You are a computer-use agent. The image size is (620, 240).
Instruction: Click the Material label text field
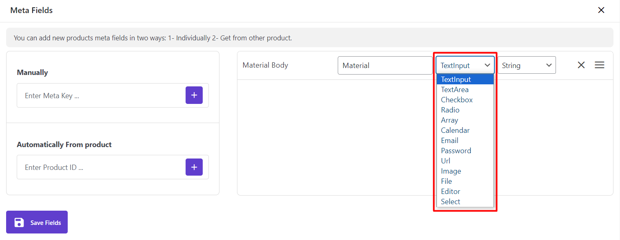[x=385, y=66]
